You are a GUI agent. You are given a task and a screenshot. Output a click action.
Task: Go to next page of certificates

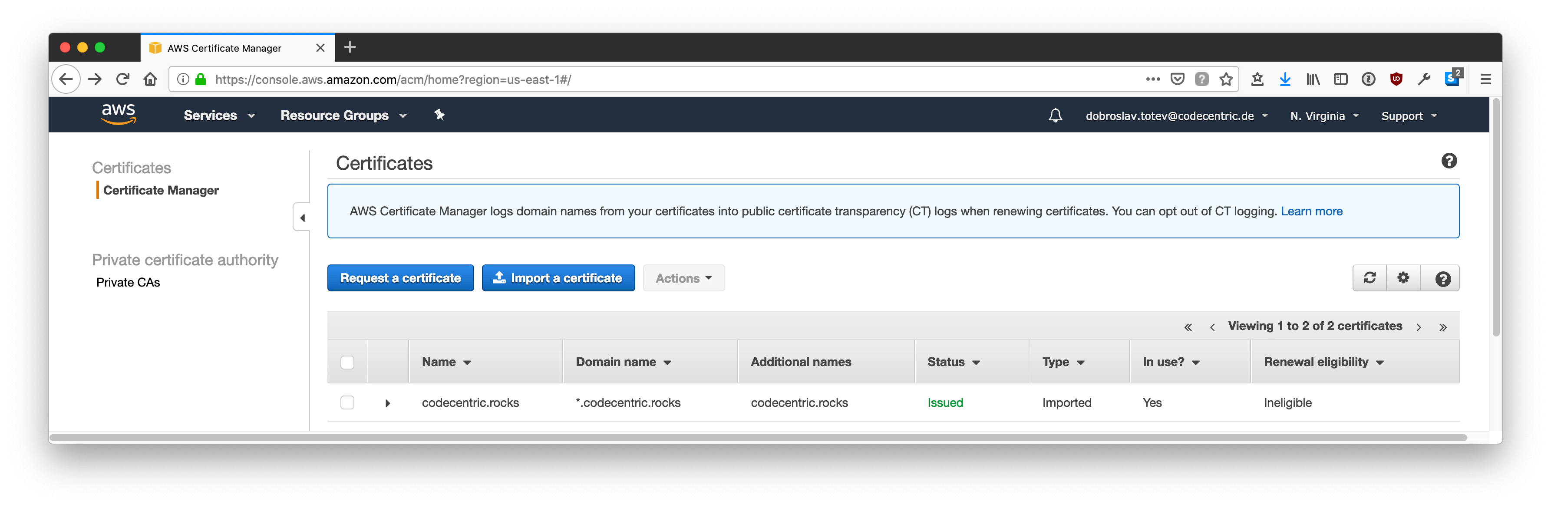tap(1419, 327)
